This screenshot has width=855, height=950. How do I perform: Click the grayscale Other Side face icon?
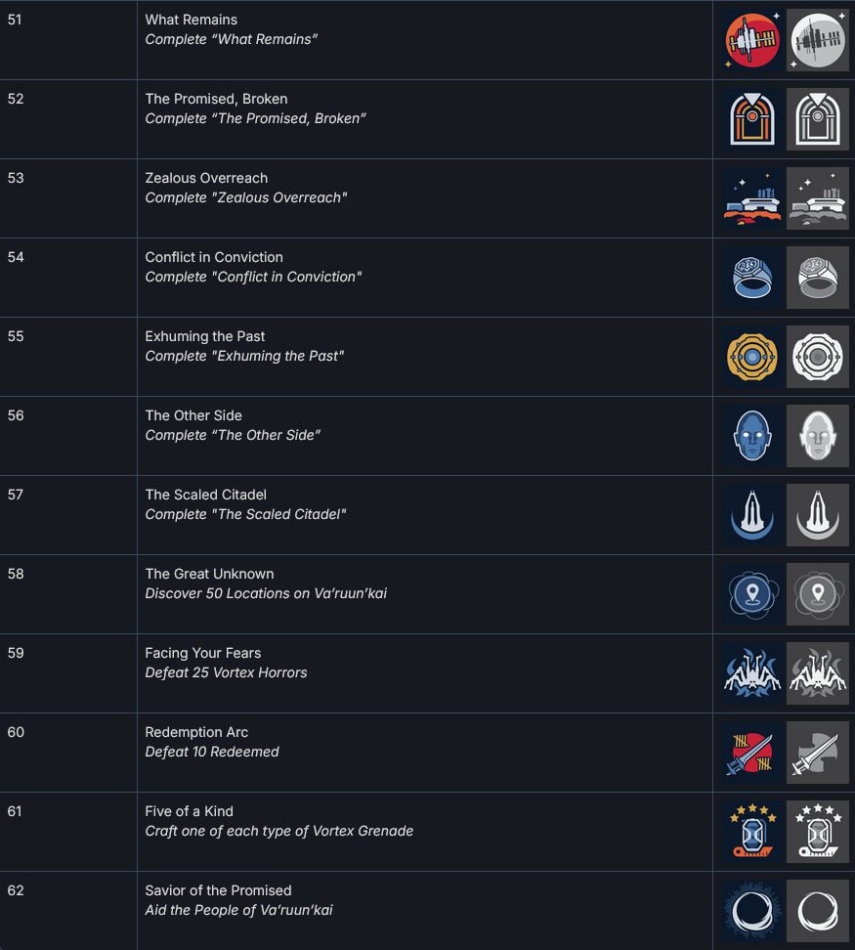tap(818, 436)
